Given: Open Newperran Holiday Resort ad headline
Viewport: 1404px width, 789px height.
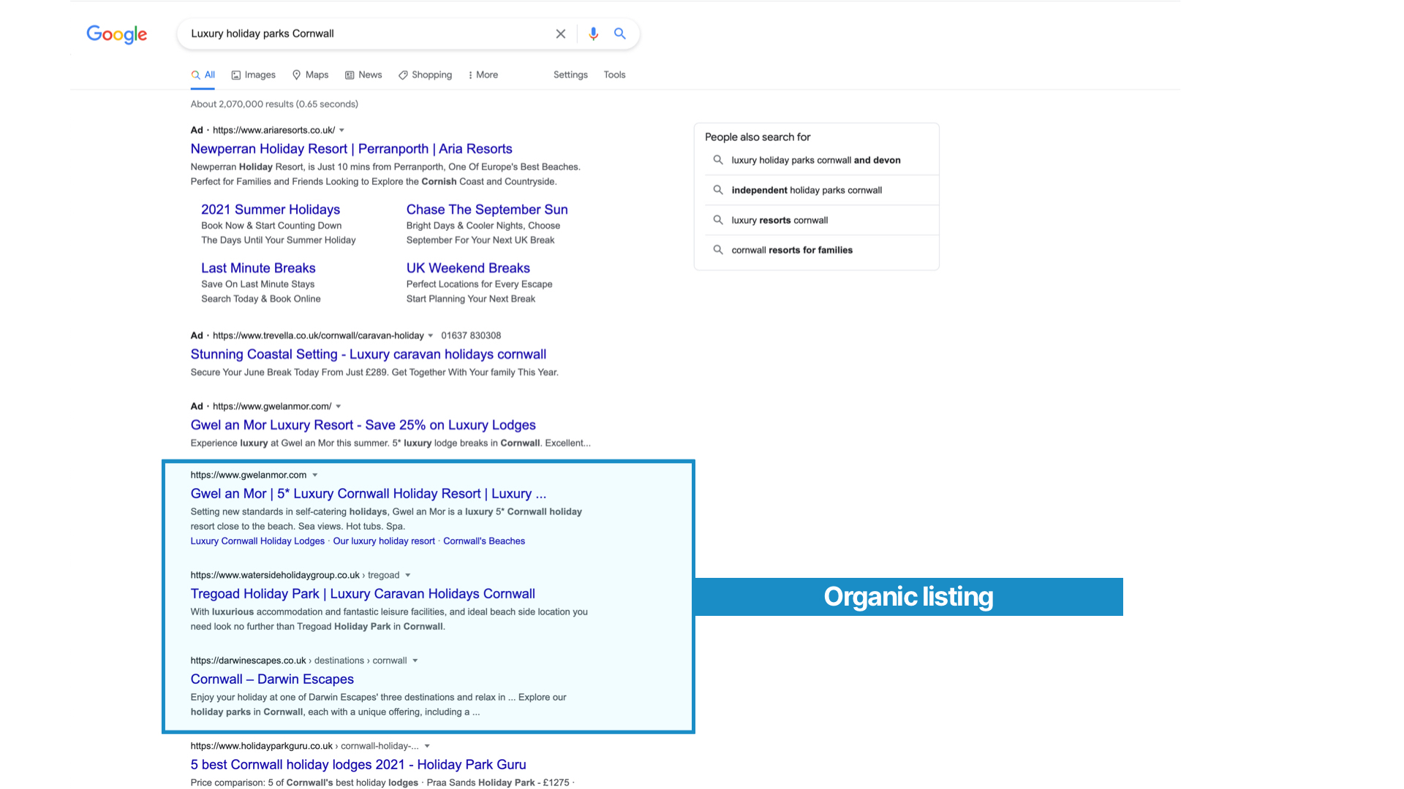Looking at the screenshot, I should [352, 149].
